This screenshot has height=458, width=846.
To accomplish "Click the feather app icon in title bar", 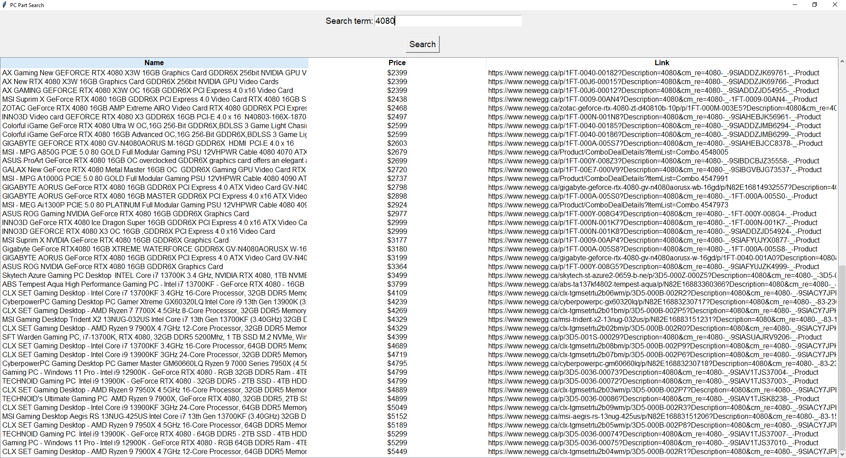I will coord(4,5).
